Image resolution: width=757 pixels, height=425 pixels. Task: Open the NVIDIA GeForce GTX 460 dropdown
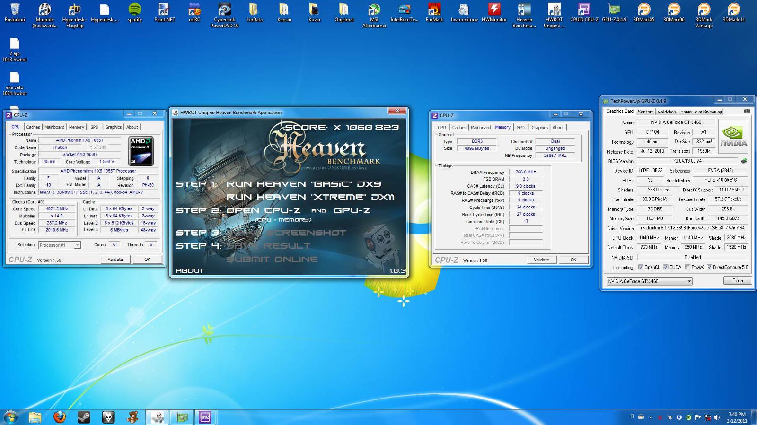click(649, 281)
